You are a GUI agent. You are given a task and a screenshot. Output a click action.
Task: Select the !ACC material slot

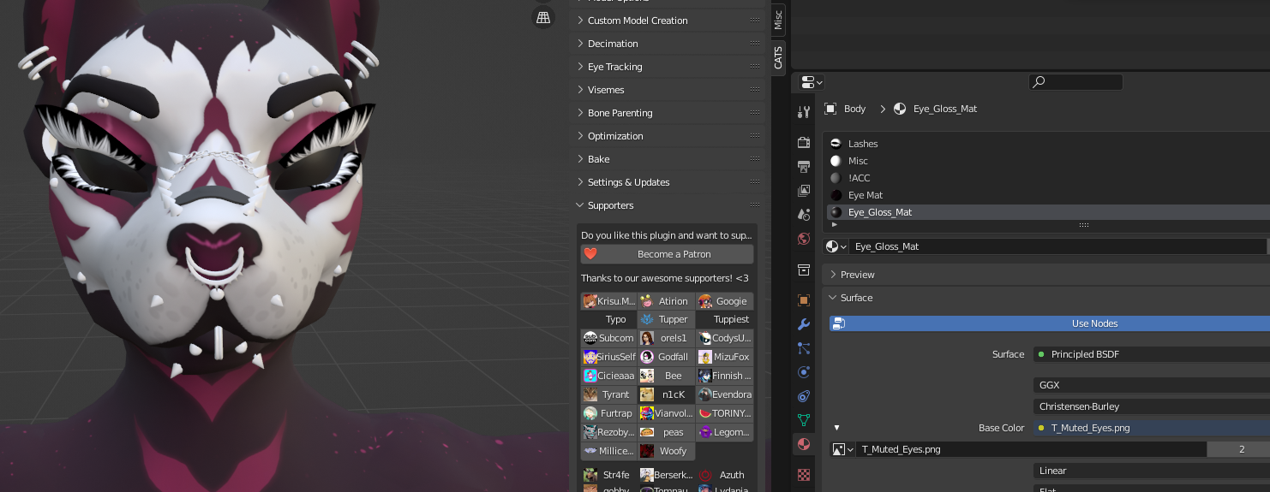1047,178
